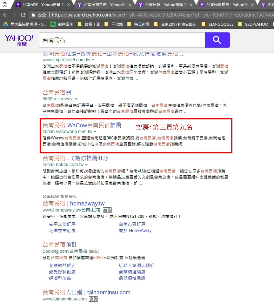This screenshot has height=302, width=274.
Task: Switch to the 台東民宿 - Yahoo奇摩 tab
Action: coord(165,5)
